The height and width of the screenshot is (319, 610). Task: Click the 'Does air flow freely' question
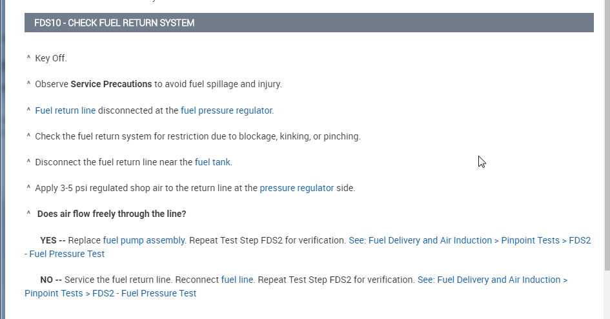click(x=112, y=214)
